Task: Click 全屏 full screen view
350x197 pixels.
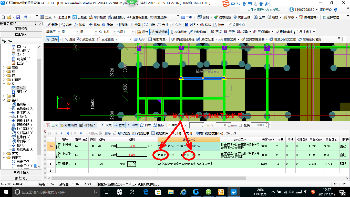Action: [x=259, y=17]
